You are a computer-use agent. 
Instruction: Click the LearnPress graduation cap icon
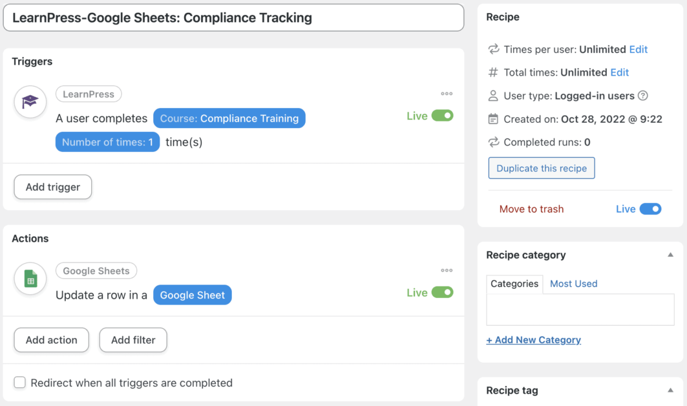(x=30, y=102)
